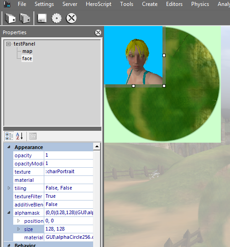Edit the texture value :charPortrait
The width and height of the screenshot is (230, 247).
coord(68,172)
